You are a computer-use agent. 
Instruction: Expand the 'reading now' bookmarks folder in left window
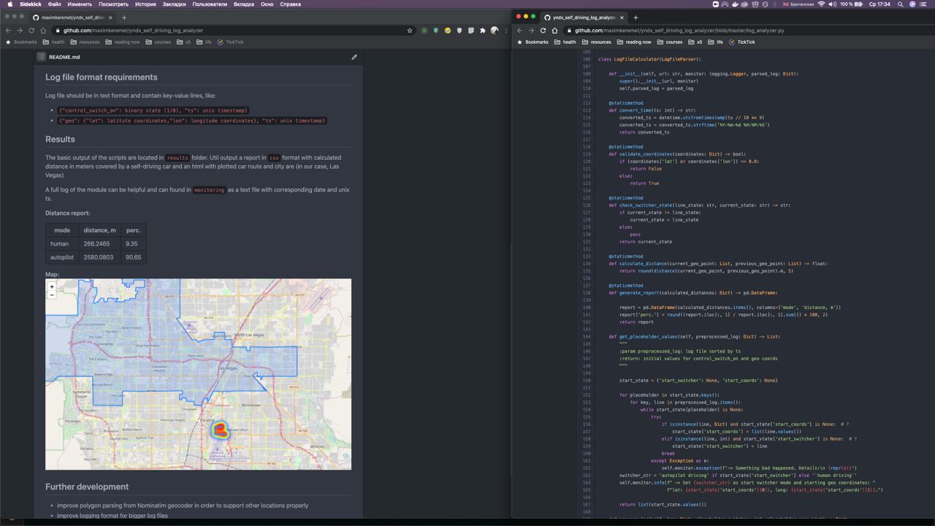pyautogui.click(x=122, y=42)
